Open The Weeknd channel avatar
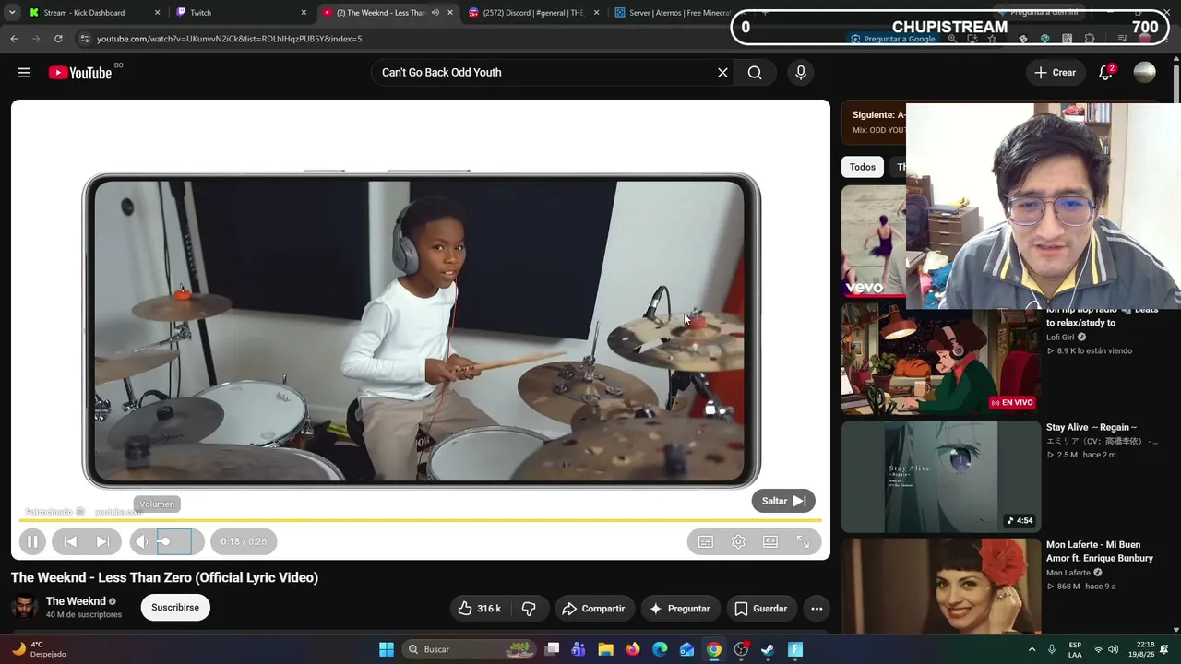This screenshot has width=1181, height=664. click(24, 607)
